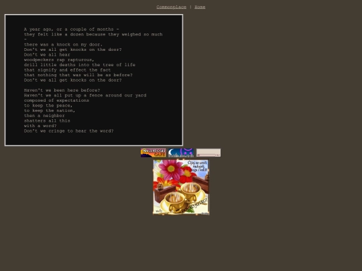
Task: Open the Commonplace link
Action: click(172, 7)
